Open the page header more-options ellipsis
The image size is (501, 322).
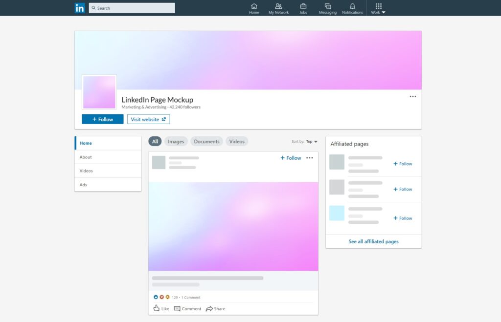(x=413, y=96)
